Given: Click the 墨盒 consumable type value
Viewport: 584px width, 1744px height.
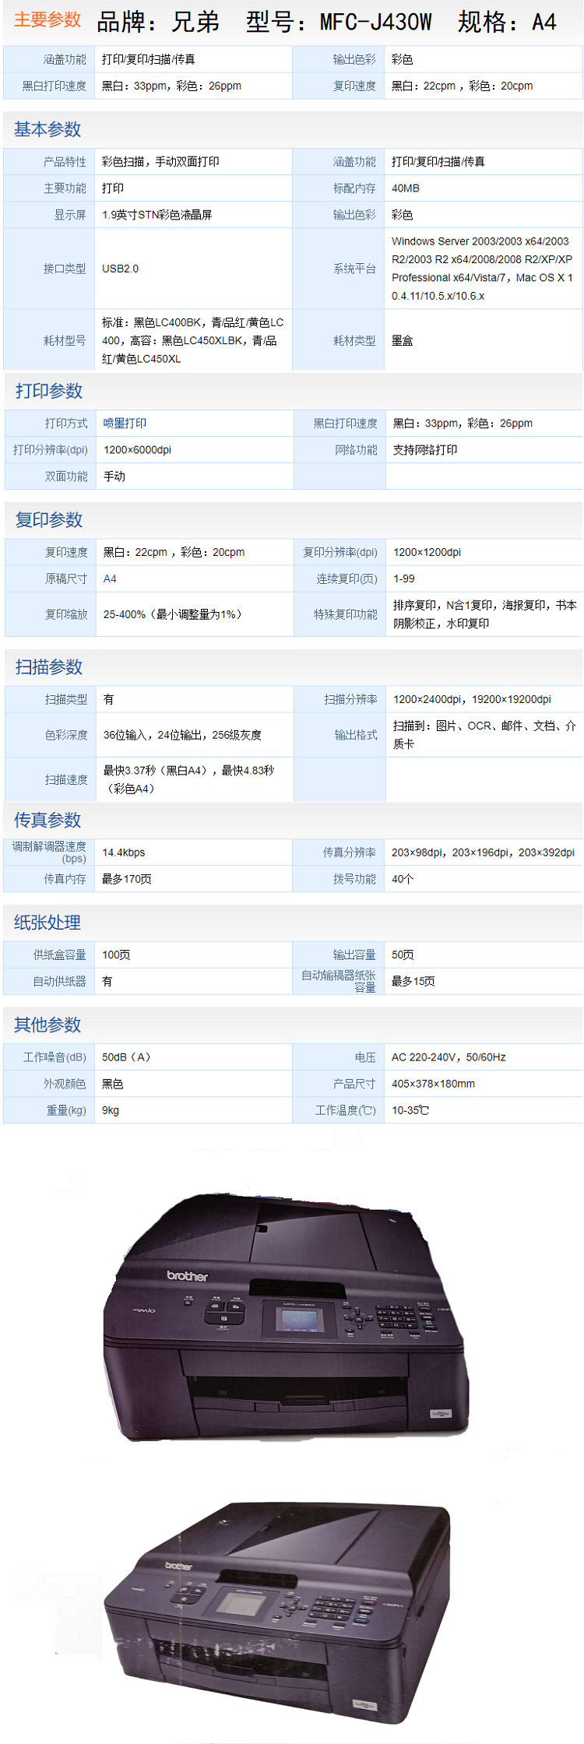Looking at the screenshot, I should [402, 340].
